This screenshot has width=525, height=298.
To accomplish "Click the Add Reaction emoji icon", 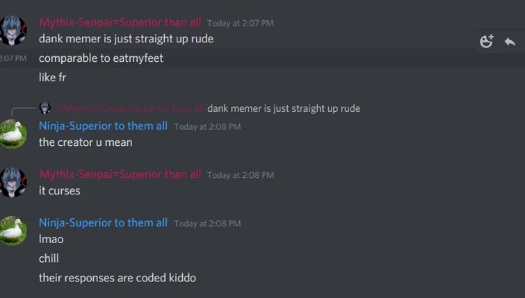I will (x=487, y=42).
